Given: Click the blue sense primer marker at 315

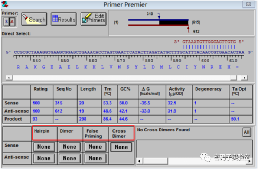Looking at the screenshot, I should coord(159,16).
